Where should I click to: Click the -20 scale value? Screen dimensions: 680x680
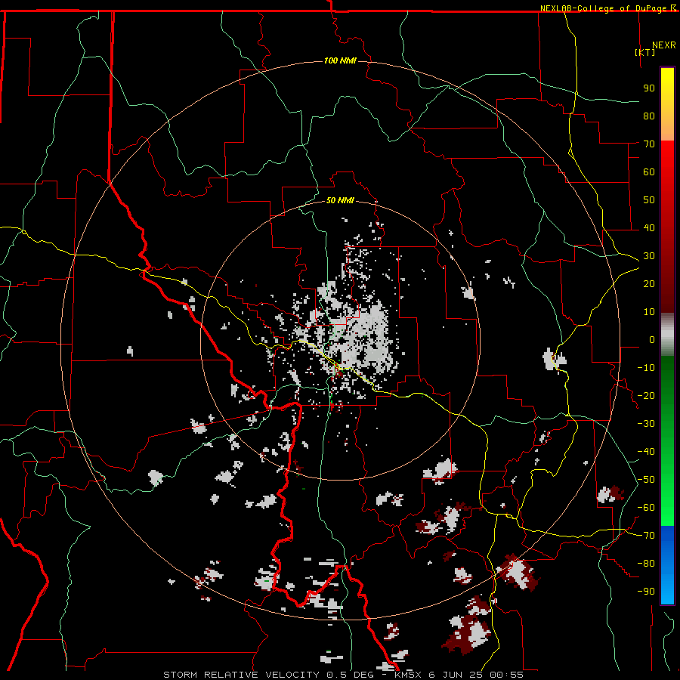[x=646, y=395]
